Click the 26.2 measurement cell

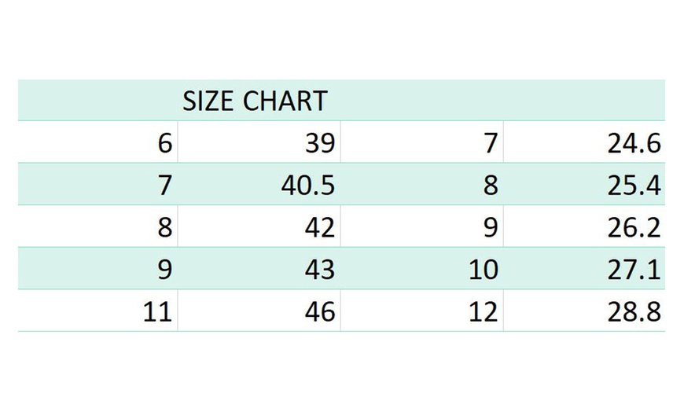(x=634, y=228)
